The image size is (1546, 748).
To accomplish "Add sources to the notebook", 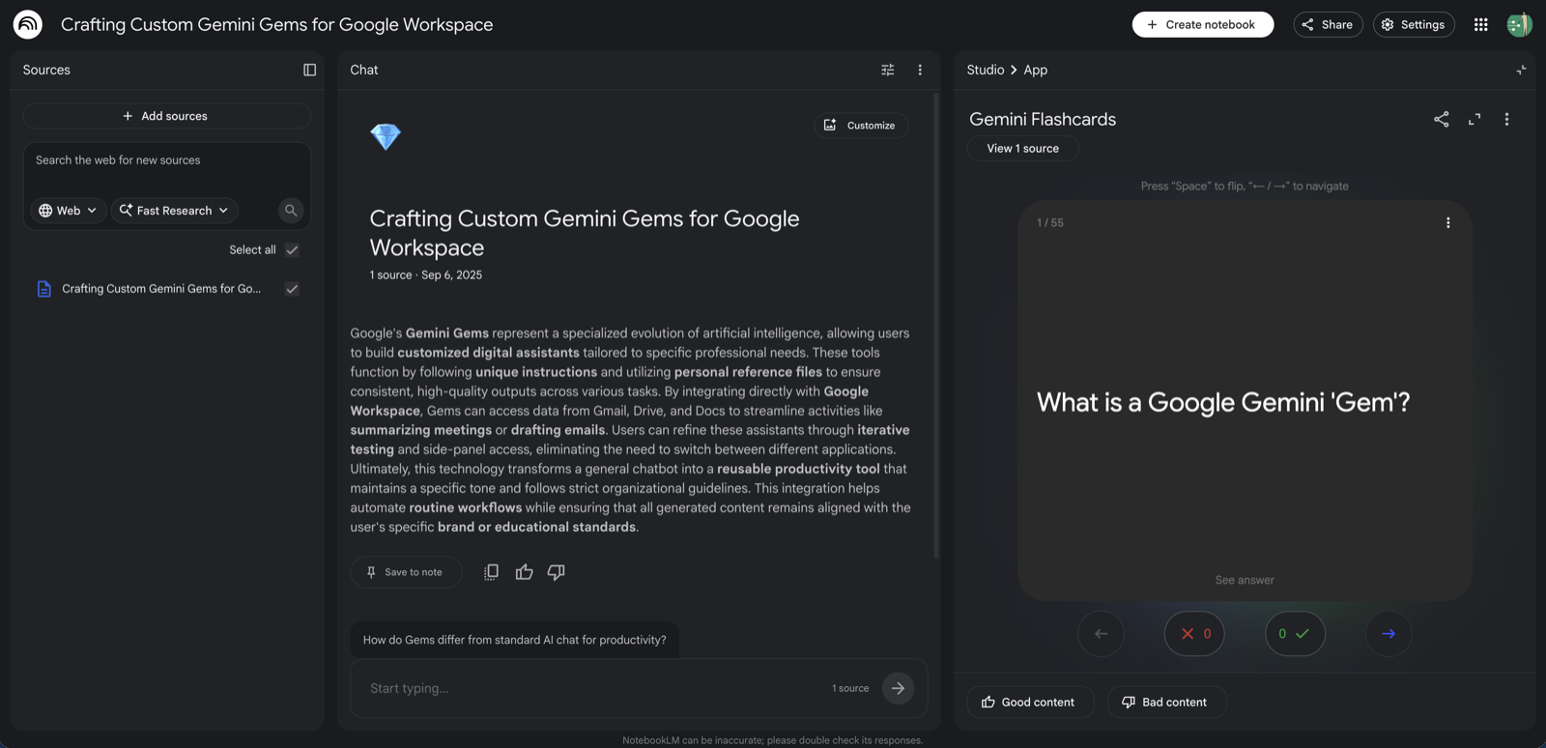I will click(167, 116).
